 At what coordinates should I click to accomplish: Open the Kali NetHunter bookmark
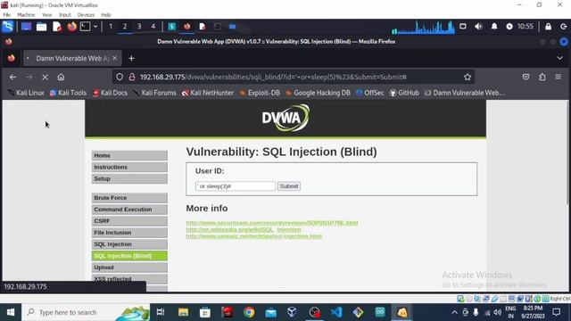208,93
